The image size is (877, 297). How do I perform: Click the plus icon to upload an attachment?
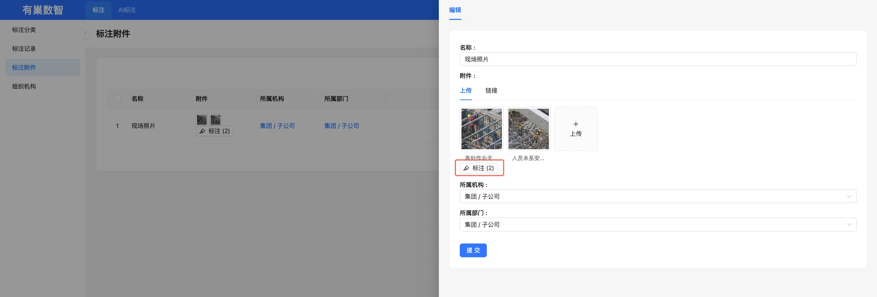576,124
